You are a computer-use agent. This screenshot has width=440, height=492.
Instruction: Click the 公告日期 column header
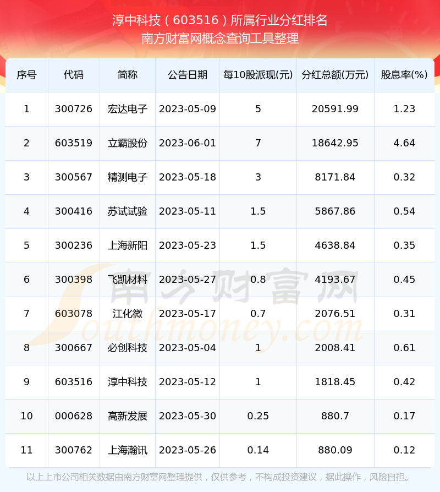tap(188, 75)
